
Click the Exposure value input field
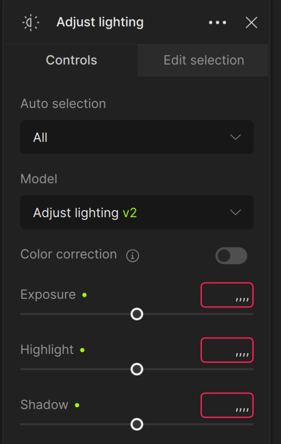click(227, 295)
